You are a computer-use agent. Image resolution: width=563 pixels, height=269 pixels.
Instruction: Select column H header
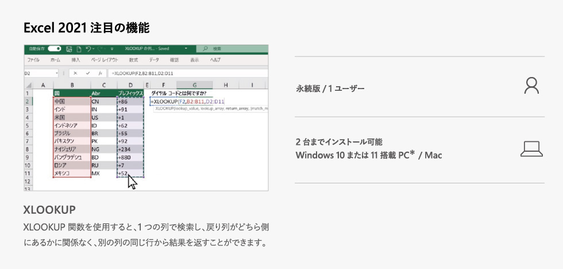[x=225, y=85]
